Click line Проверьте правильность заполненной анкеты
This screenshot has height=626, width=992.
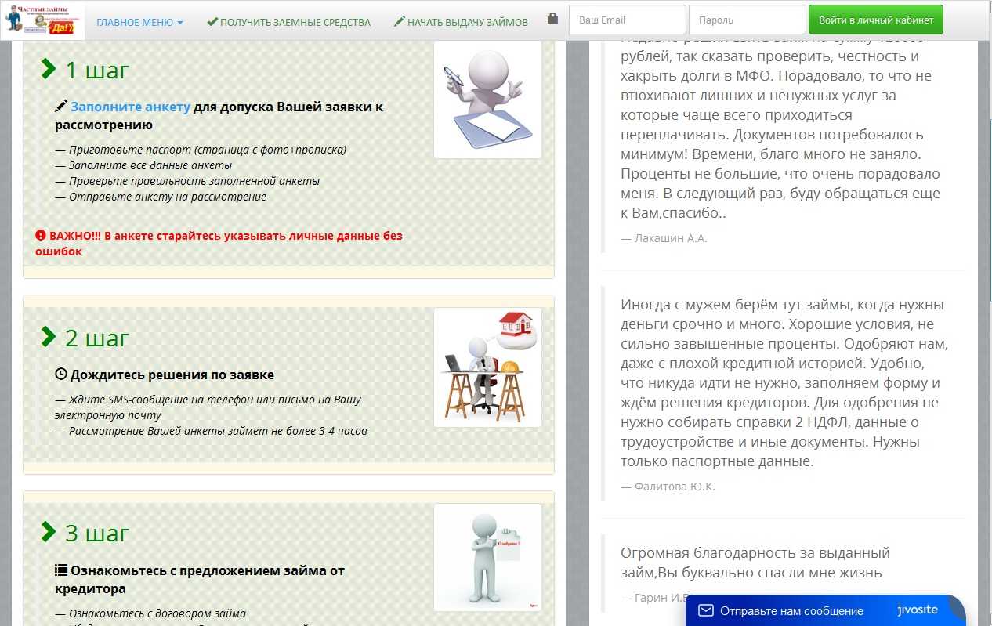(187, 181)
